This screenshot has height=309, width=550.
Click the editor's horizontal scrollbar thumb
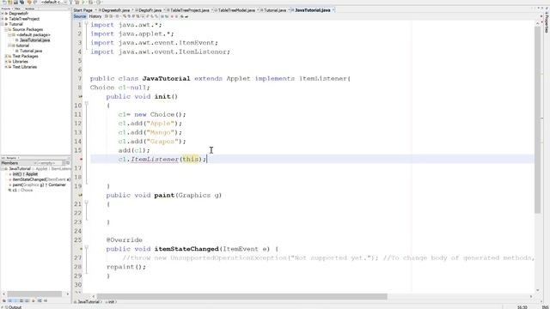tap(242, 296)
